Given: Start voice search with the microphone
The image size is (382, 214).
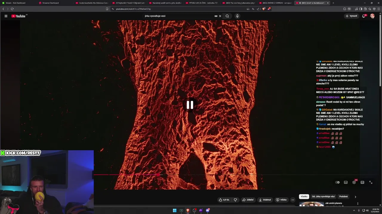Looking at the screenshot, I should [x=237, y=16].
